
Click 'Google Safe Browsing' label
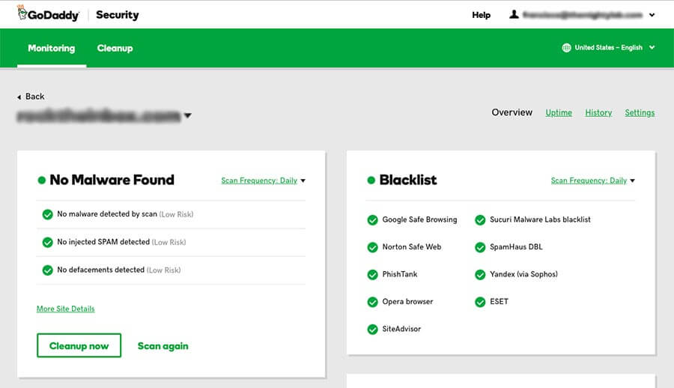point(419,219)
